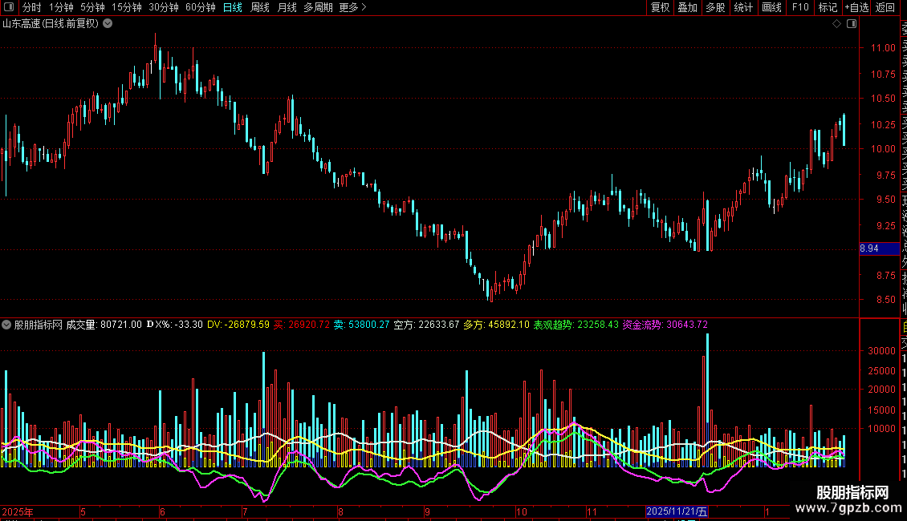Expand 更多 period options

[x=352, y=8]
